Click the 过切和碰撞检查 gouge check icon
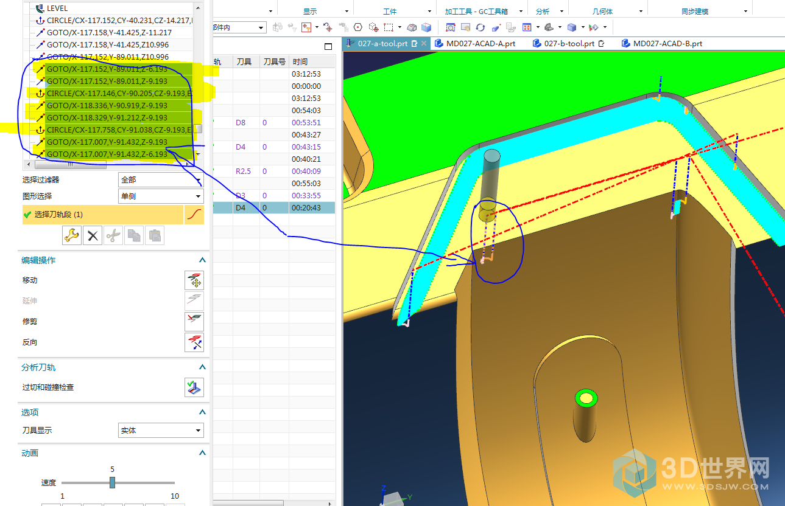 (194, 387)
